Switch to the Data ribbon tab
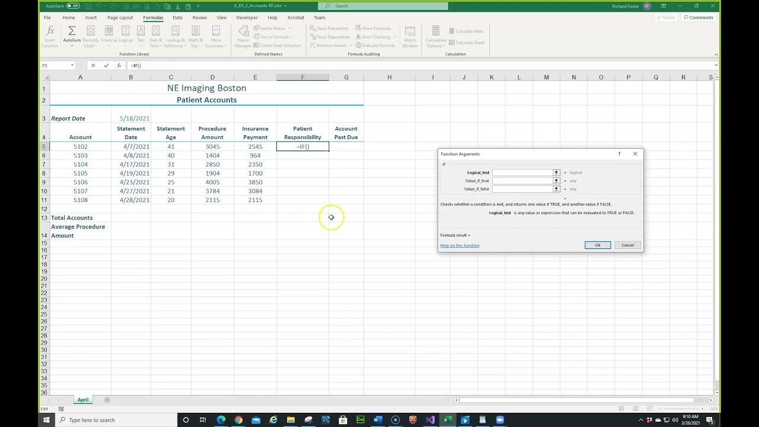Viewport: 759px width, 427px height. click(177, 18)
